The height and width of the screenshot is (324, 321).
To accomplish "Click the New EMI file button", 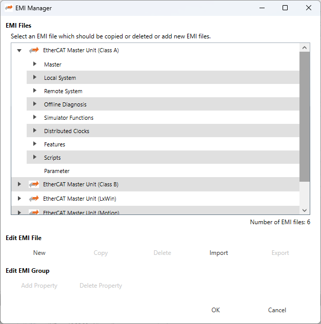I will coord(39,253).
